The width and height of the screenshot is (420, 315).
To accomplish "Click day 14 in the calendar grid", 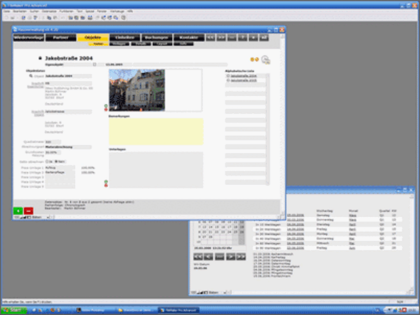I will pyautogui.click(x=211, y=227).
